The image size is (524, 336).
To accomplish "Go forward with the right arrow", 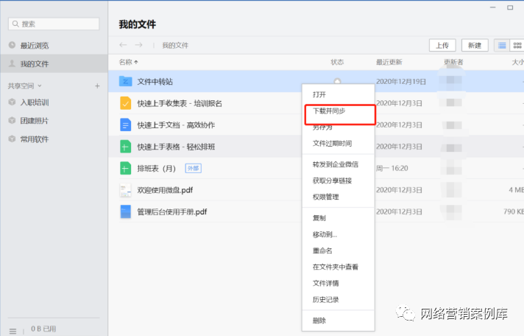I will [138, 45].
